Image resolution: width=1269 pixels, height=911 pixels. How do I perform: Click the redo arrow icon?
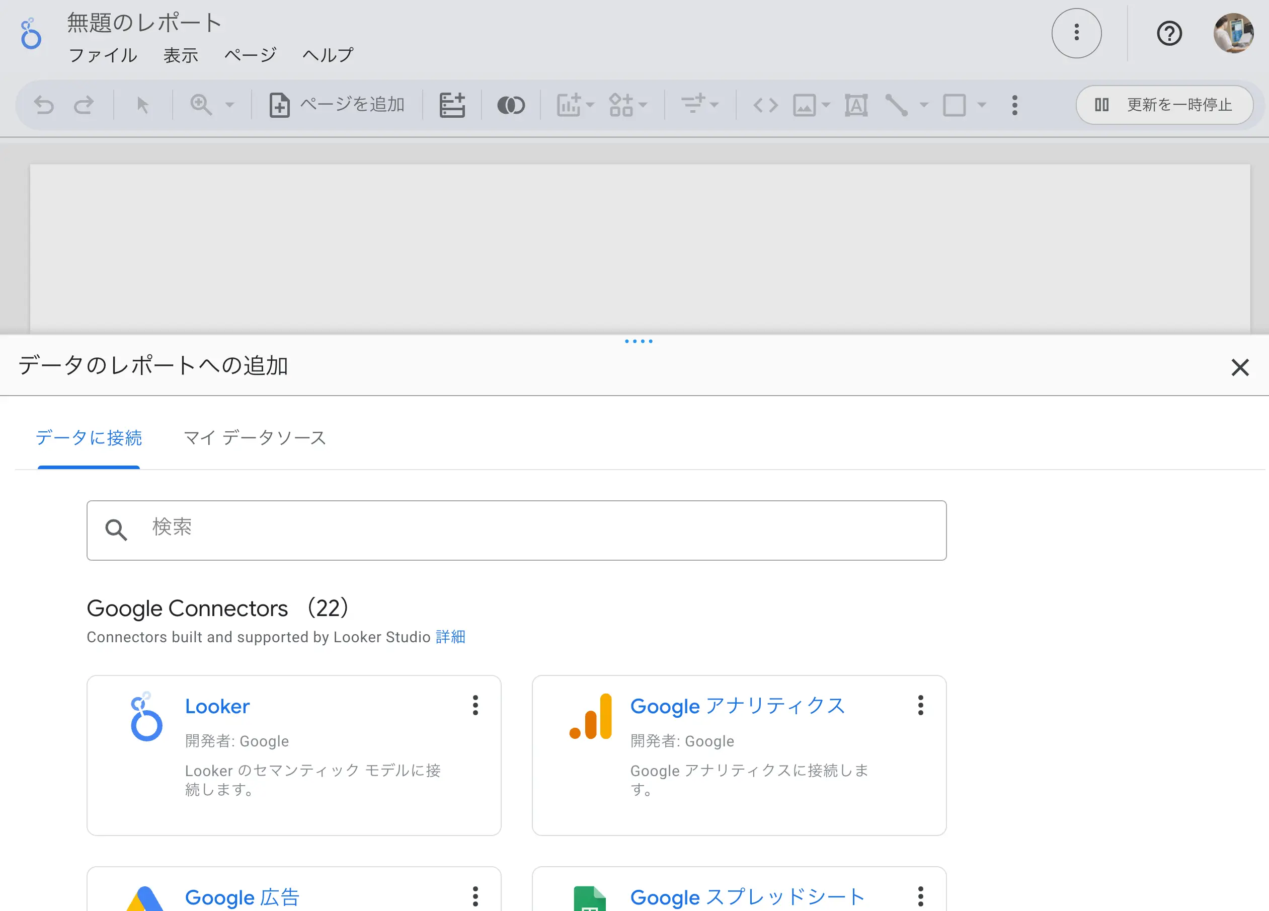[84, 105]
